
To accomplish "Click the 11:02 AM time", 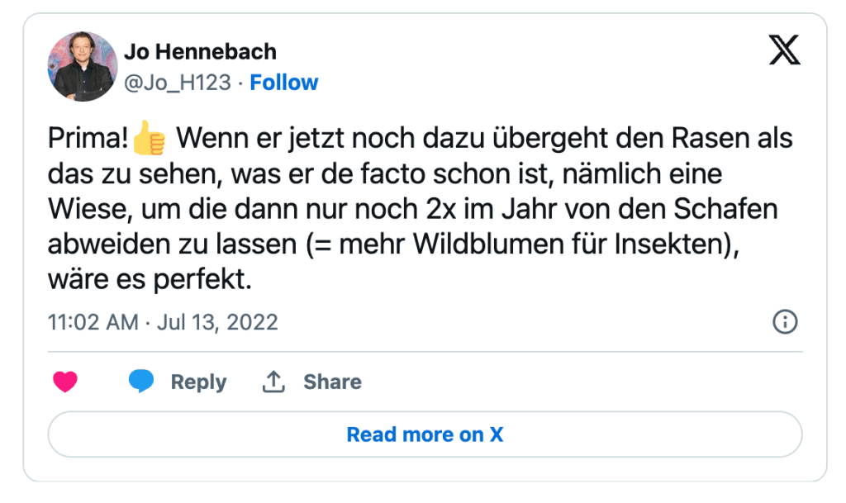I will coord(93,321).
